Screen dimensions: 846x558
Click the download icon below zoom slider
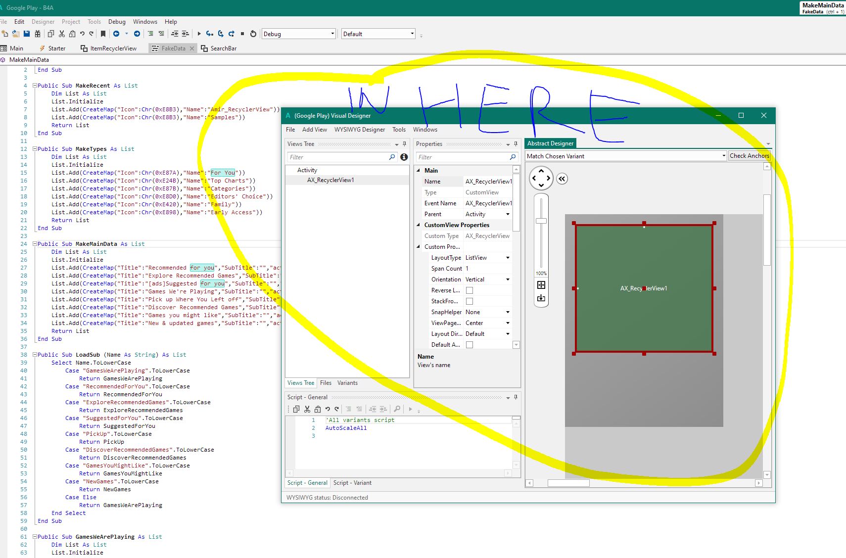click(x=541, y=298)
